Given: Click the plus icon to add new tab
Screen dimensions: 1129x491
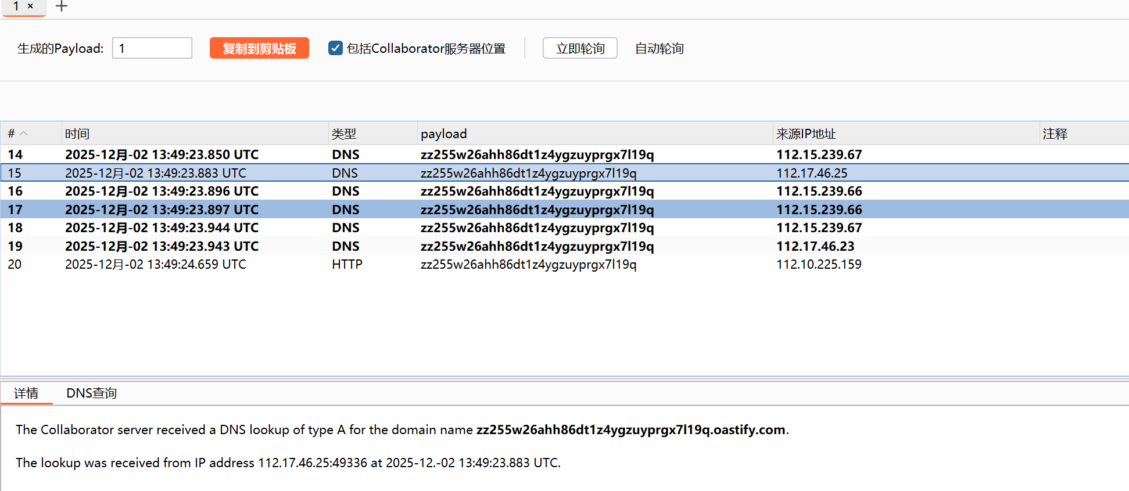Looking at the screenshot, I should [x=62, y=6].
